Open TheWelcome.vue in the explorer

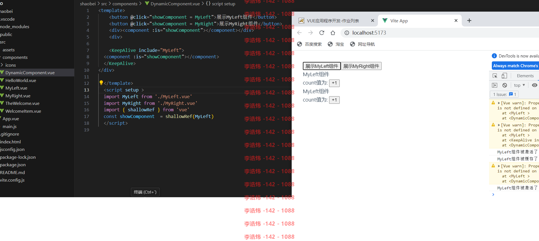(22, 103)
